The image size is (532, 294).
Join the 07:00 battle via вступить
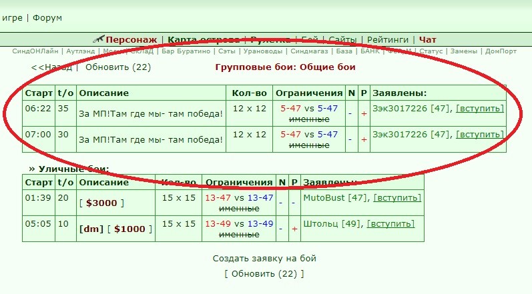pos(480,135)
